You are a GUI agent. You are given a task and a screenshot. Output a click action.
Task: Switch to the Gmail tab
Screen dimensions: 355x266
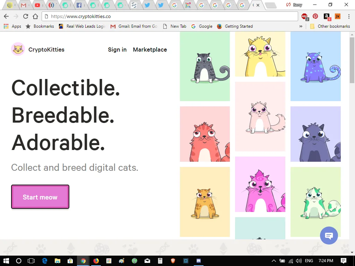[24, 5]
